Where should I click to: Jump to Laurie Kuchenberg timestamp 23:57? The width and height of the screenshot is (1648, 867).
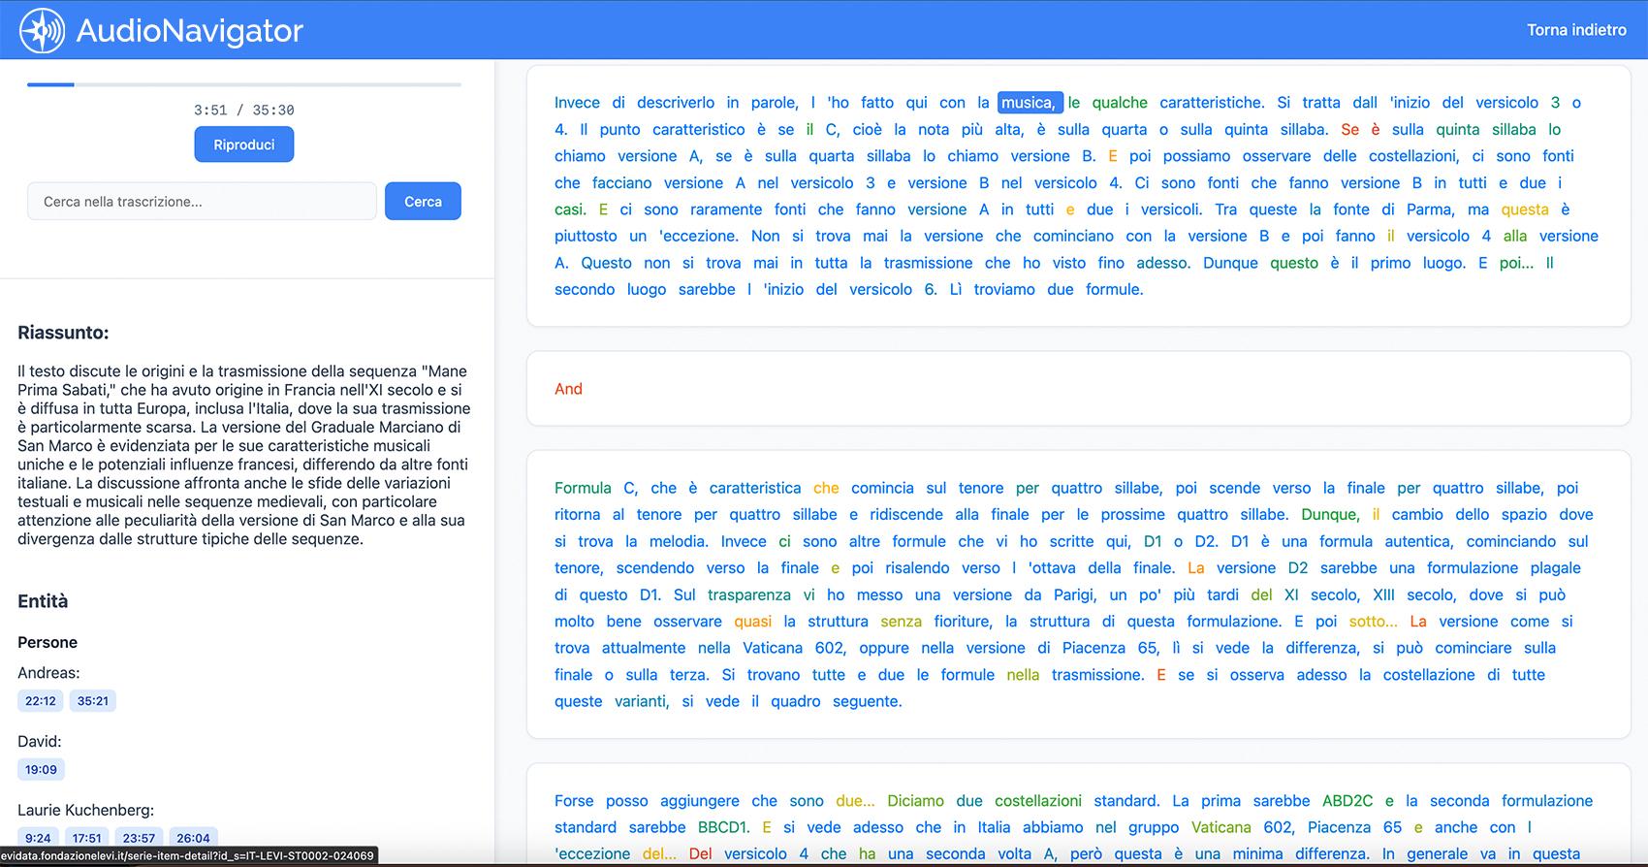tap(140, 837)
